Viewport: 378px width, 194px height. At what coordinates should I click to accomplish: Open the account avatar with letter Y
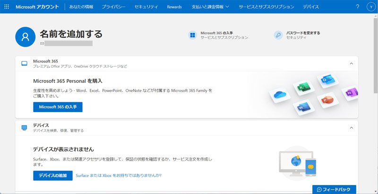[x=371, y=7]
